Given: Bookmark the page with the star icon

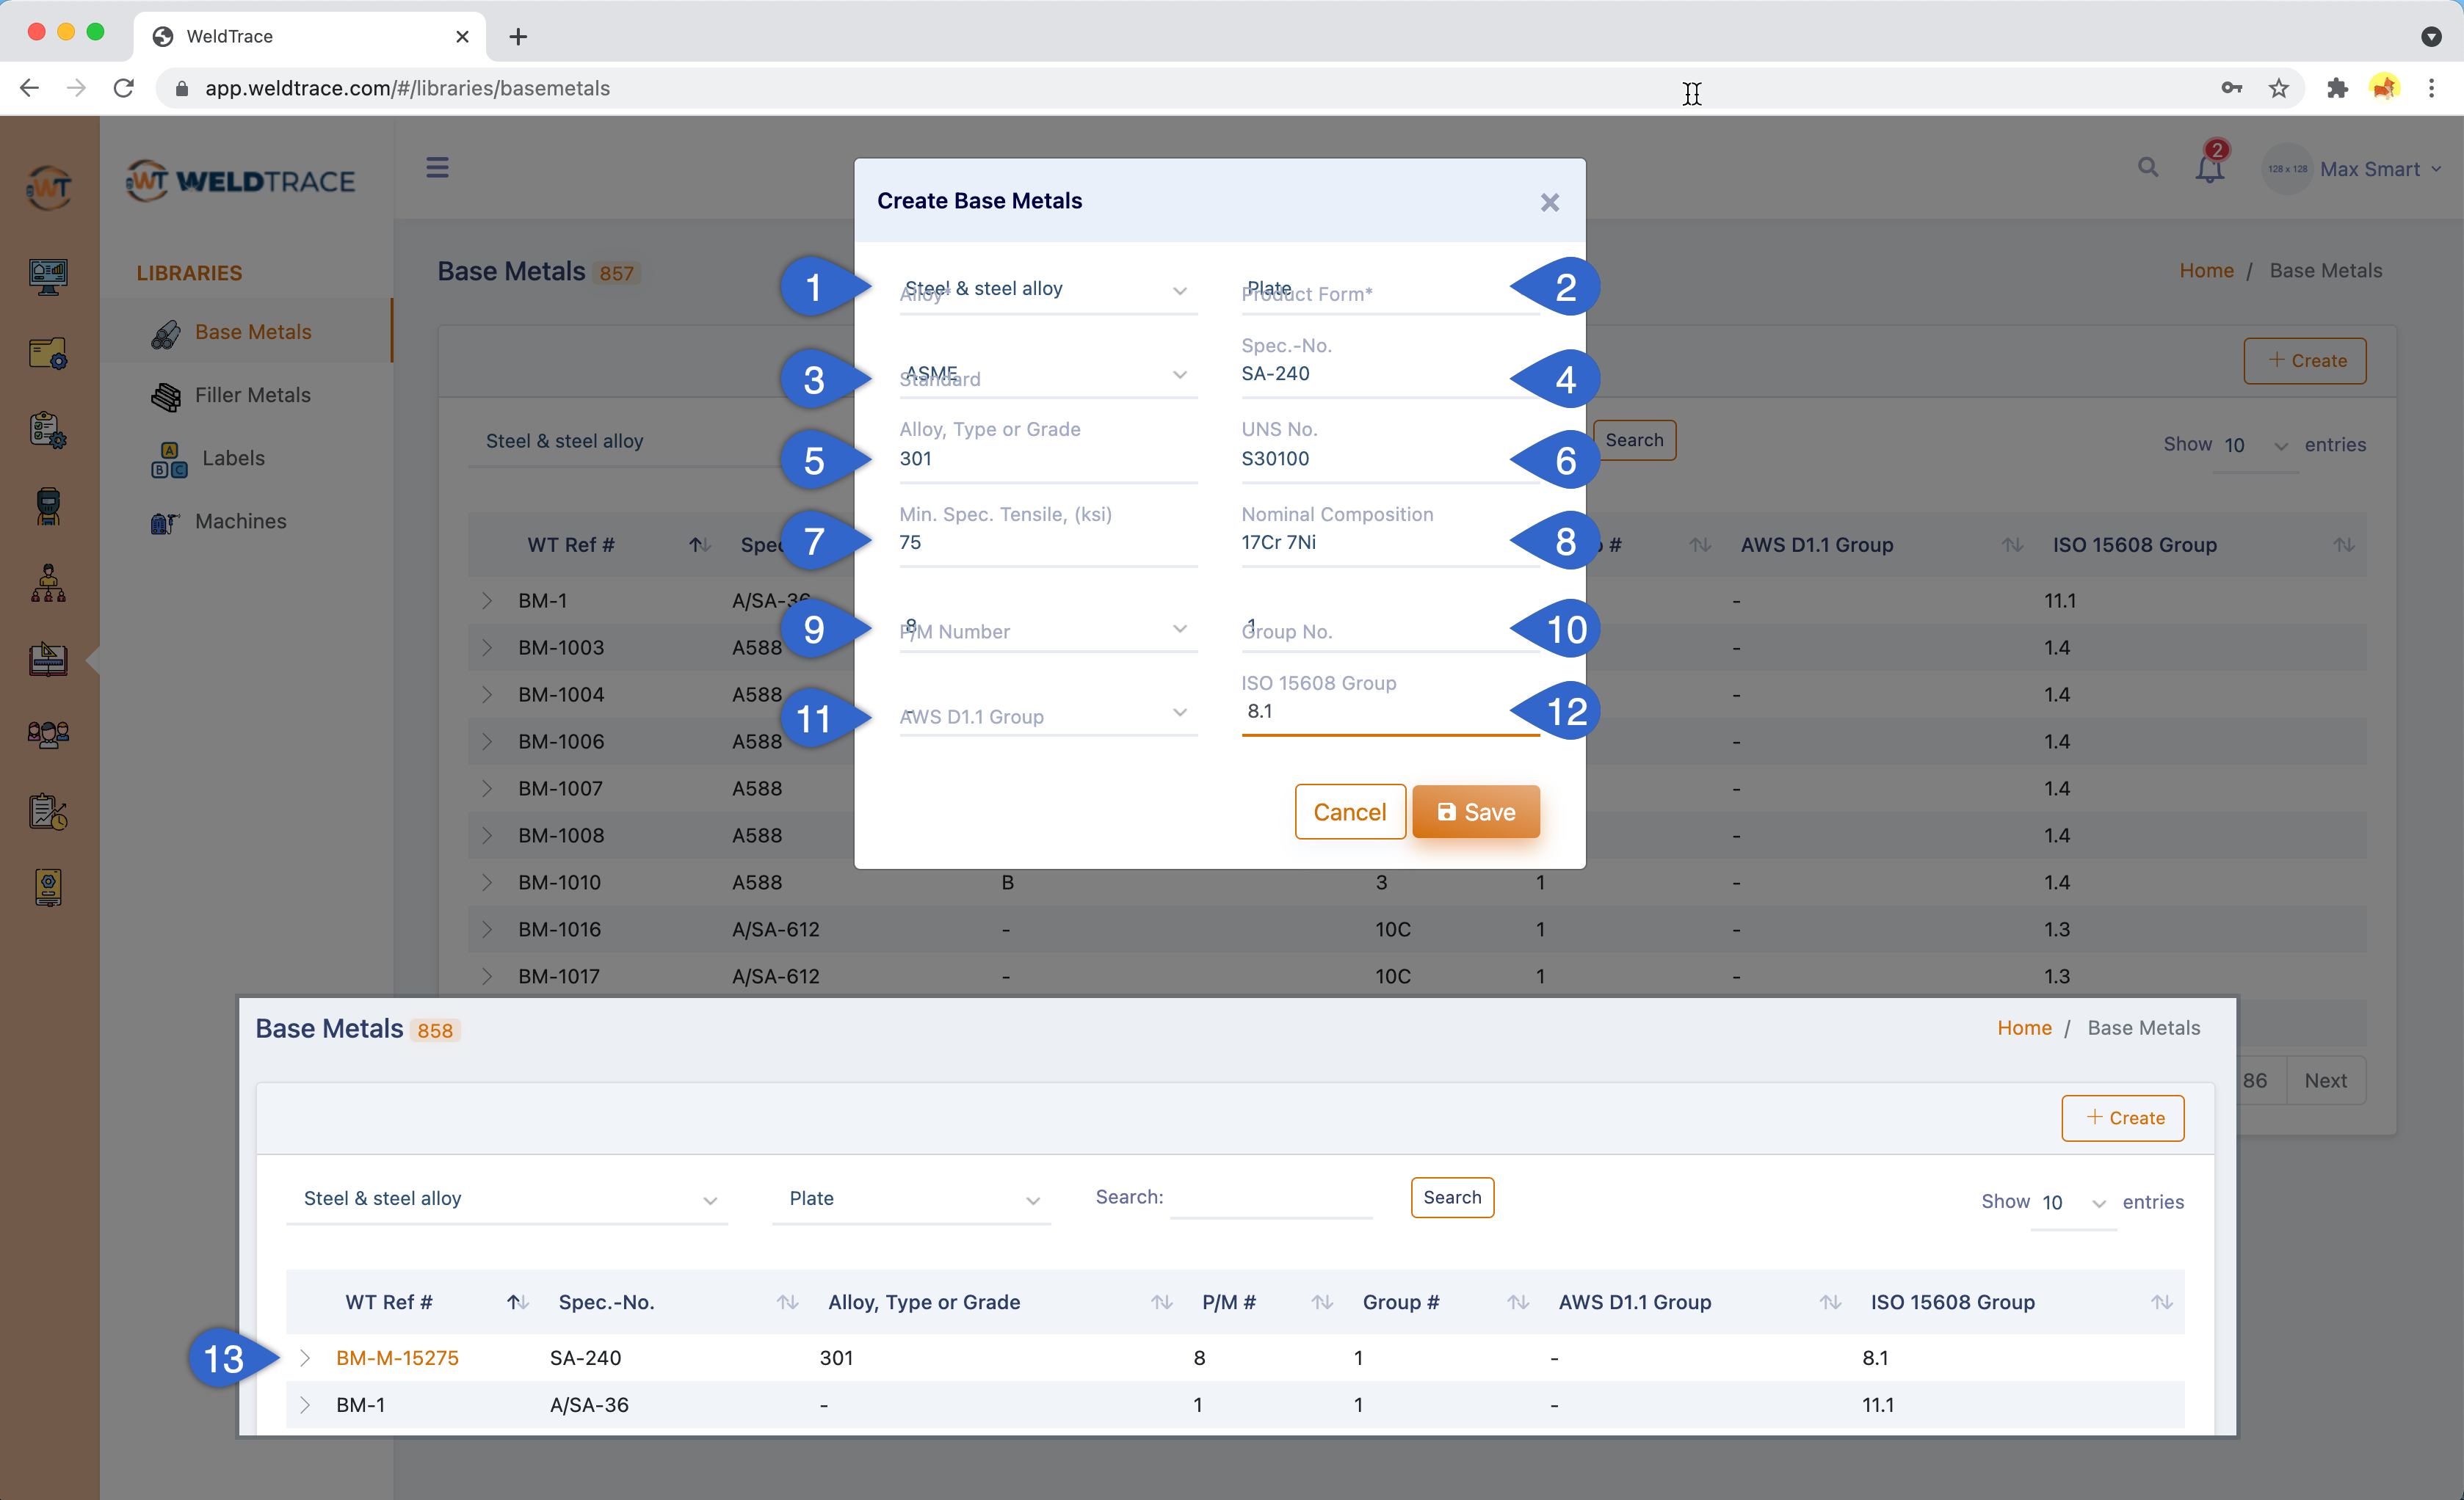Looking at the screenshot, I should point(2279,88).
